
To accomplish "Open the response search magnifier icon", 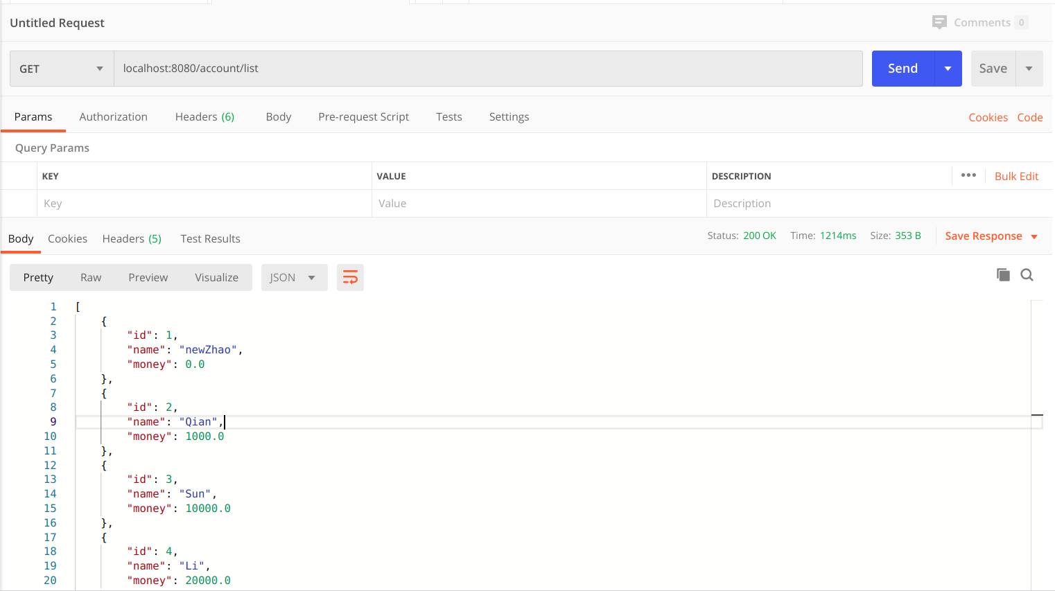I will [1027, 275].
